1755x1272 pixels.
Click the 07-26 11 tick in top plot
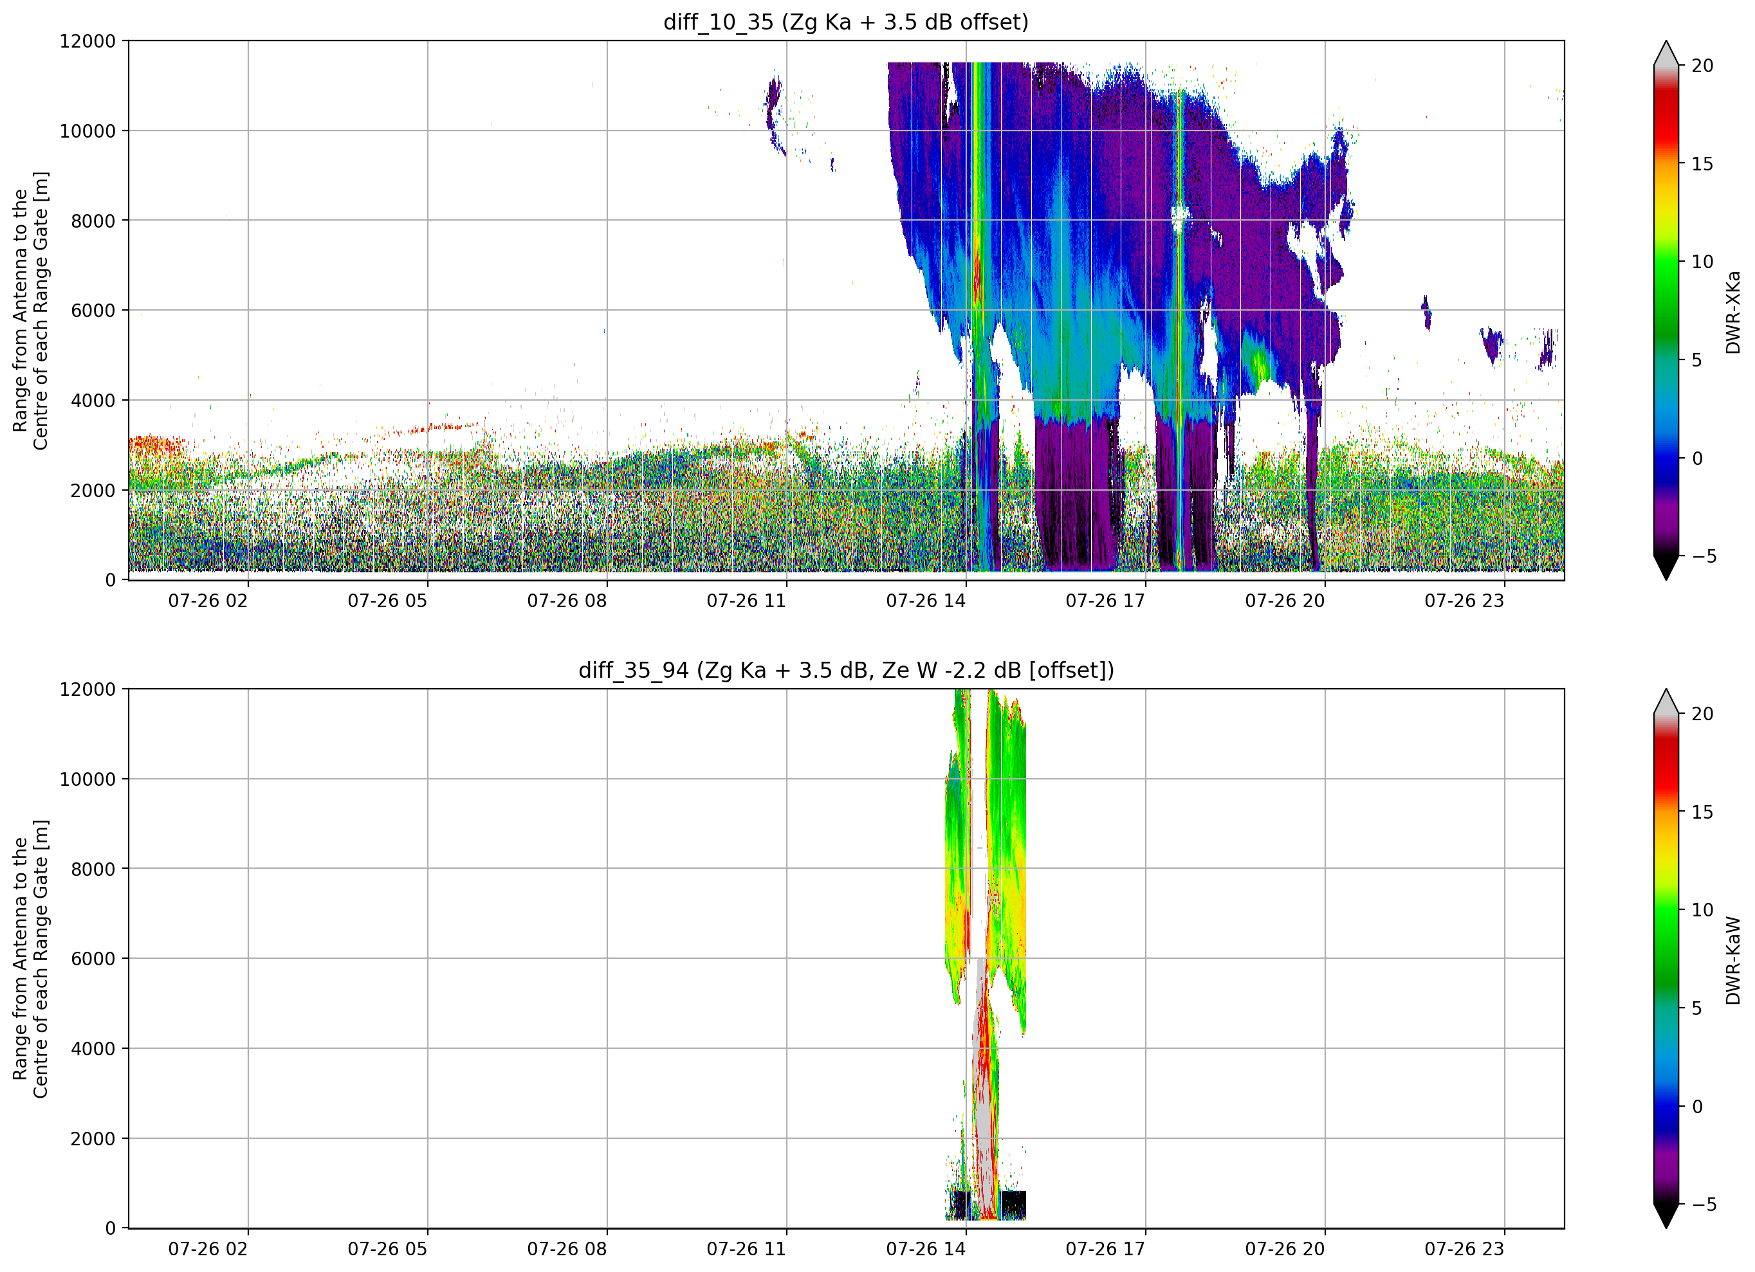coord(747,601)
